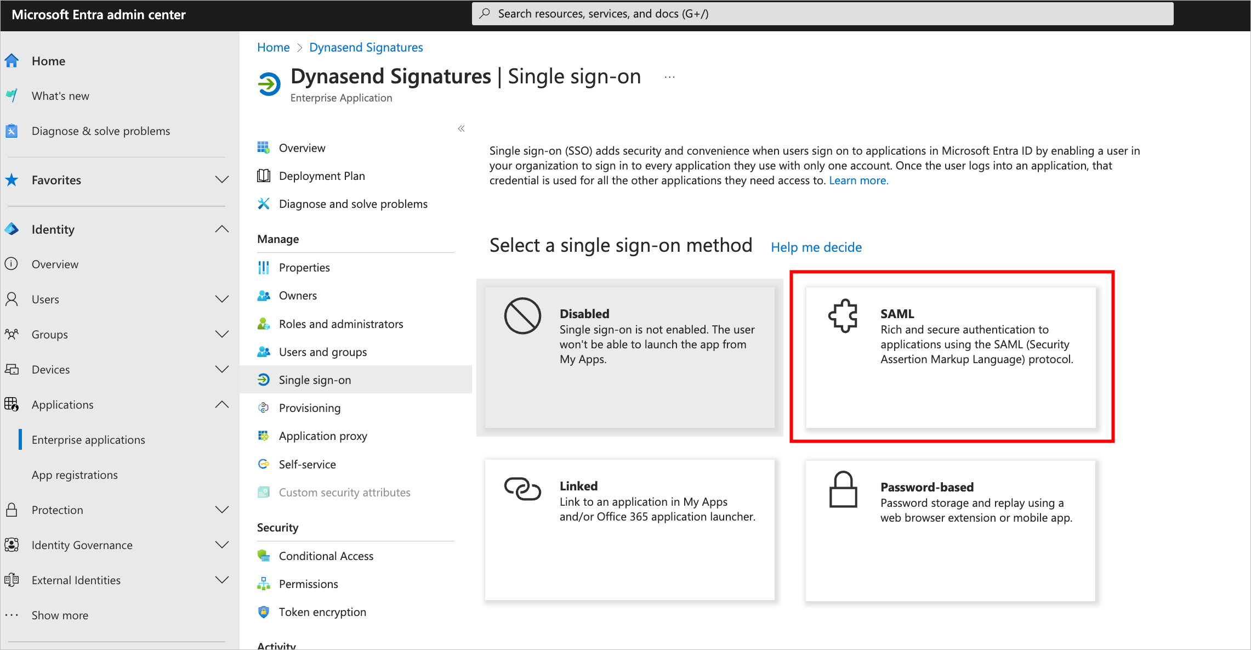
Task: Select the Self-service icon
Action: coord(265,464)
